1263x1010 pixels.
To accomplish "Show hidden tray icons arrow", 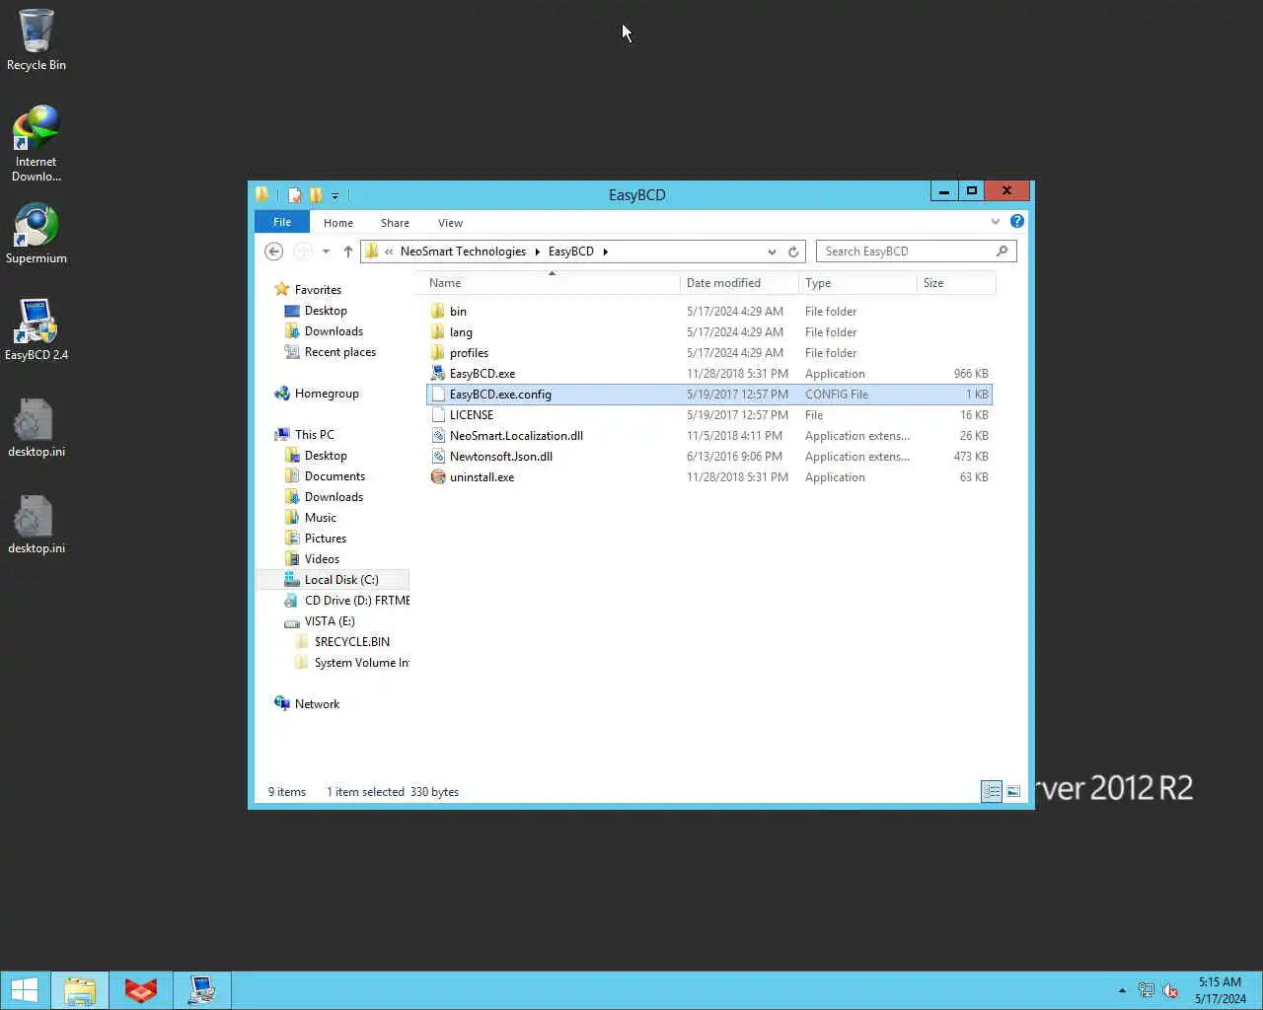I will click(1122, 990).
